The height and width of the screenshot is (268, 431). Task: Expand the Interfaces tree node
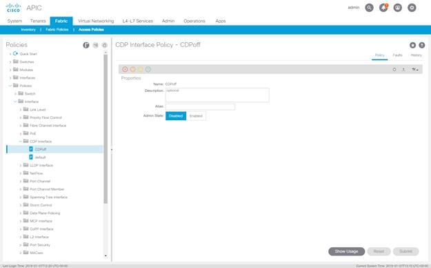[10, 78]
